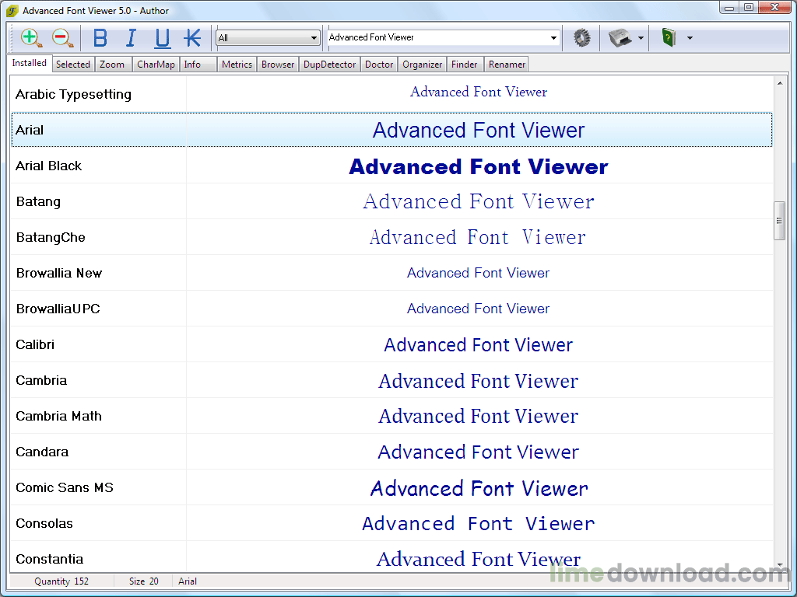Screen dimensions: 797x597
Task: Select the Cambria font row
Action: pos(391,380)
